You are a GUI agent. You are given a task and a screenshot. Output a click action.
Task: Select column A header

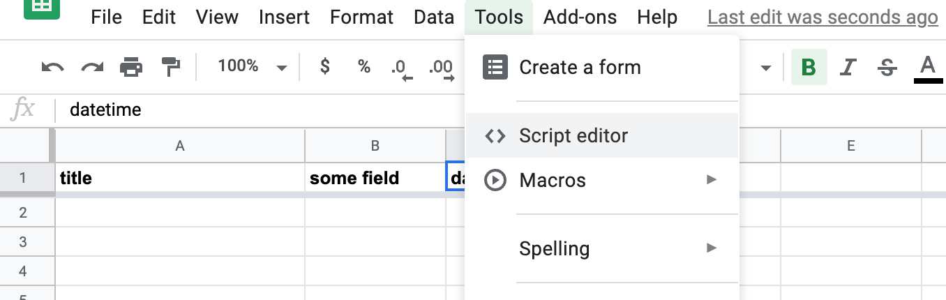point(180,146)
